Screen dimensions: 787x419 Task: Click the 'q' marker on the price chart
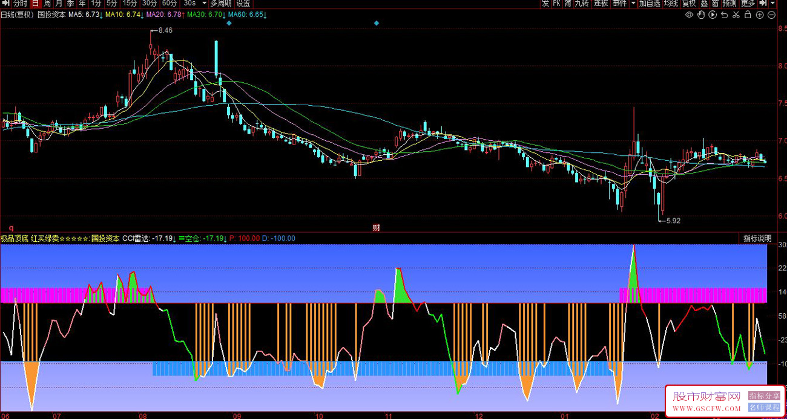(x=11, y=228)
